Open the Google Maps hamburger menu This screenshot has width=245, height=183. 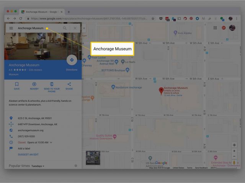coord(11,28)
